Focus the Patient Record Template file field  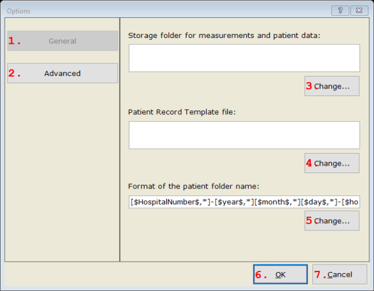(244, 135)
